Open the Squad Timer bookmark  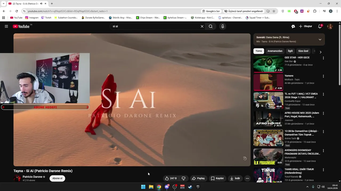pos(258,18)
